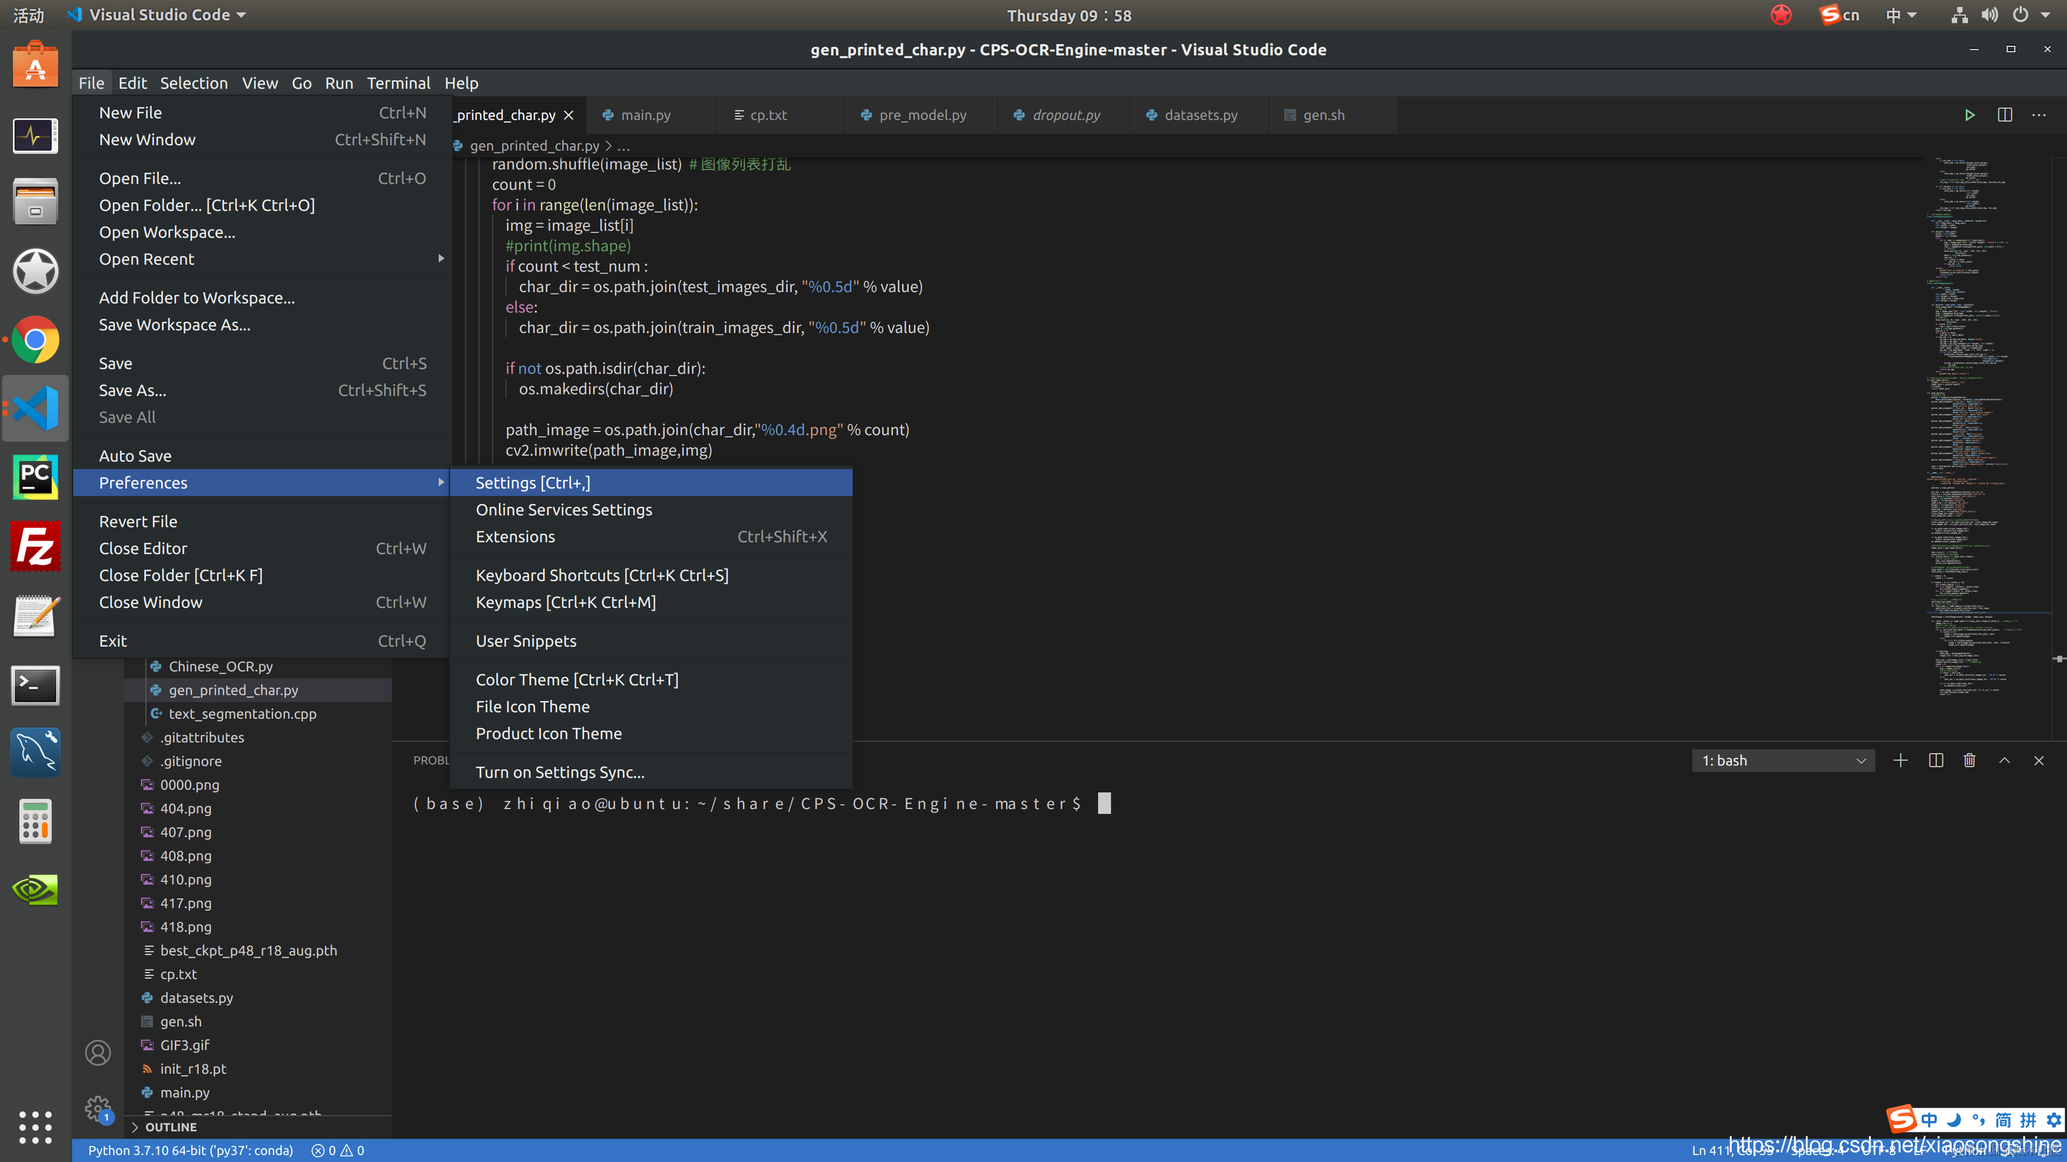Image resolution: width=2067 pixels, height=1162 pixels.
Task: Open the bash terminal selector dropdown
Action: tap(1783, 760)
